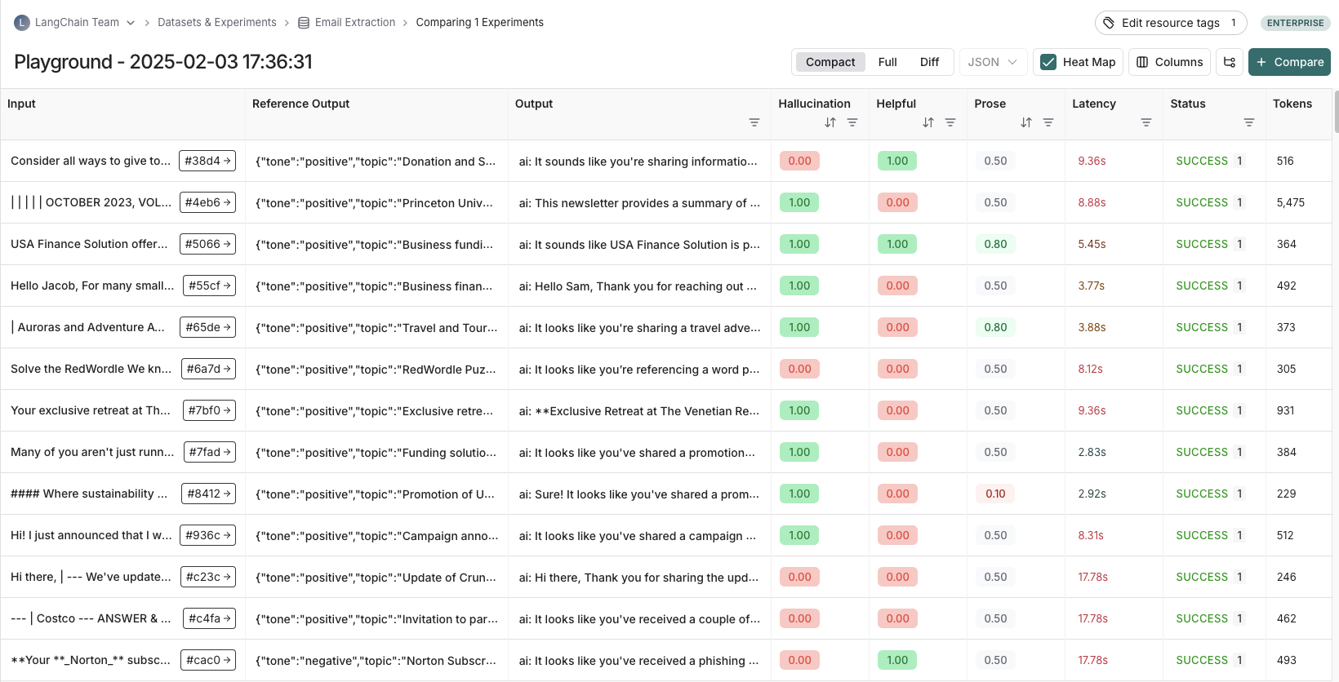Click reference output 'Norton Subscr...' cell
This screenshot has width=1339, height=682.
(x=376, y=661)
